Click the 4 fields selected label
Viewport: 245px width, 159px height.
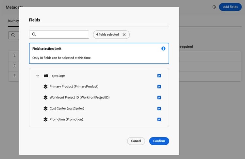[x=107, y=34]
